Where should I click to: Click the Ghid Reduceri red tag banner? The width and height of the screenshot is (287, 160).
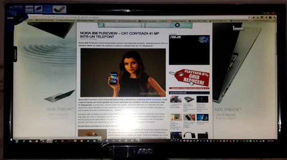[x=189, y=78]
